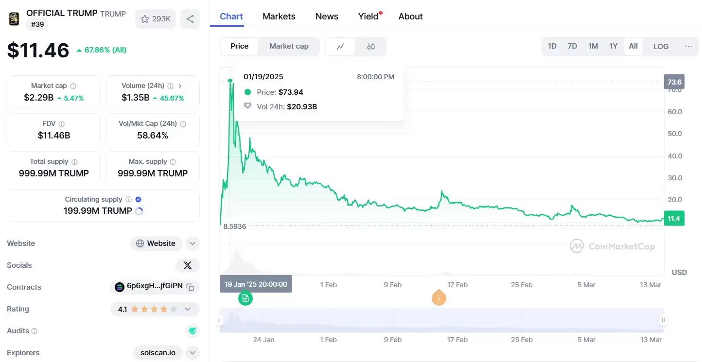Open the chart more options ellipsis

(x=688, y=47)
